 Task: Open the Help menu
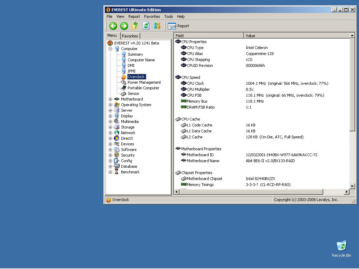[x=181, y=16]
